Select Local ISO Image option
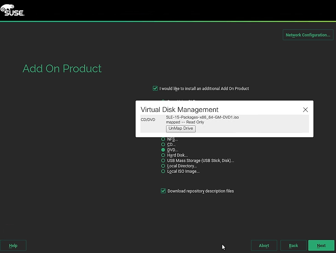The height and width of the screenshot is (253, 336). pyautogui.click(x=163, y=171)
